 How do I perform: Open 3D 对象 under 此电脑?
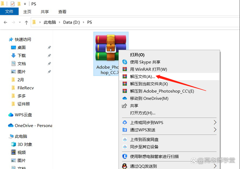[x=25, y=144]
